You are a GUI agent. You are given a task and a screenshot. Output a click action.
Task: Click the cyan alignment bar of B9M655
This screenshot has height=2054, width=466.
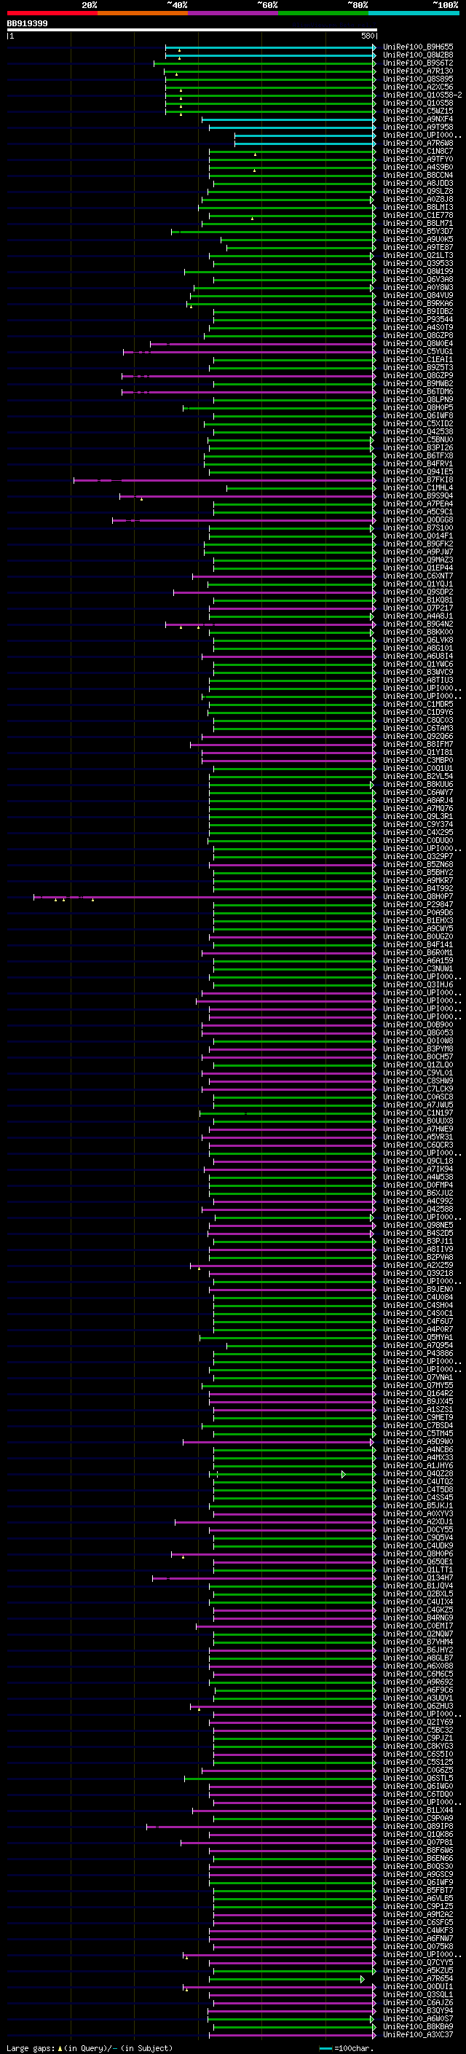tap(271, 47)
